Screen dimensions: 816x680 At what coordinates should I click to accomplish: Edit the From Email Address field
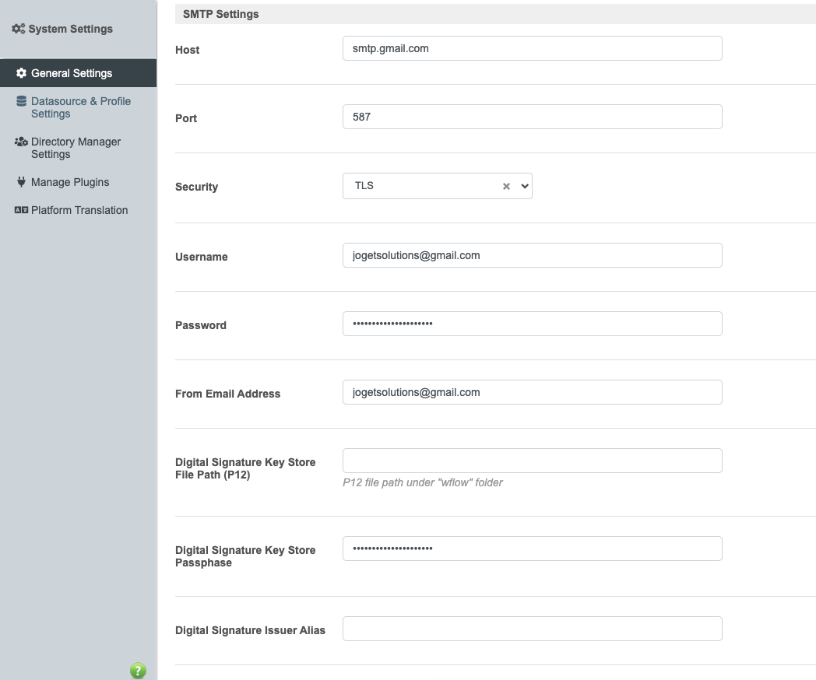[532, 392]
